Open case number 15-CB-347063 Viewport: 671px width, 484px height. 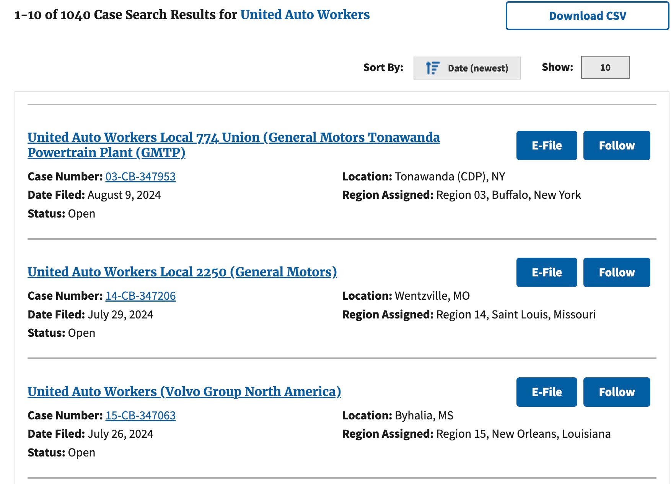140,415
